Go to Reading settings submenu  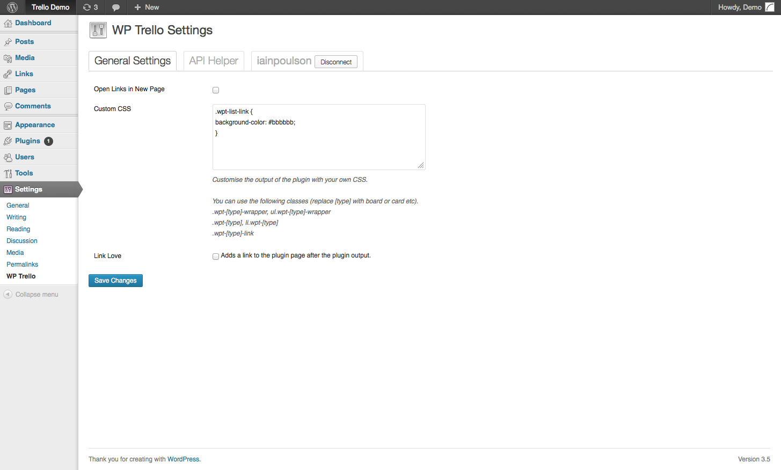point(18,229)
